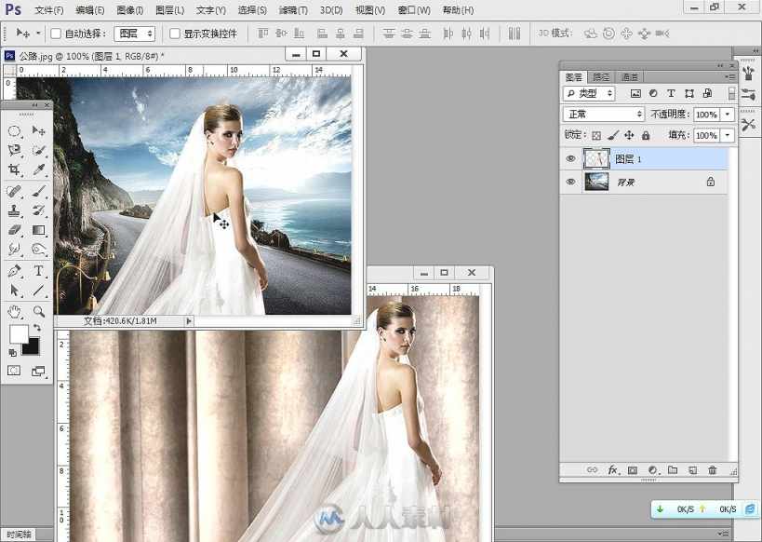The image size is (762, 542).
Task: Select the Elliptical Marquee tool
Action: coord(15,131)
